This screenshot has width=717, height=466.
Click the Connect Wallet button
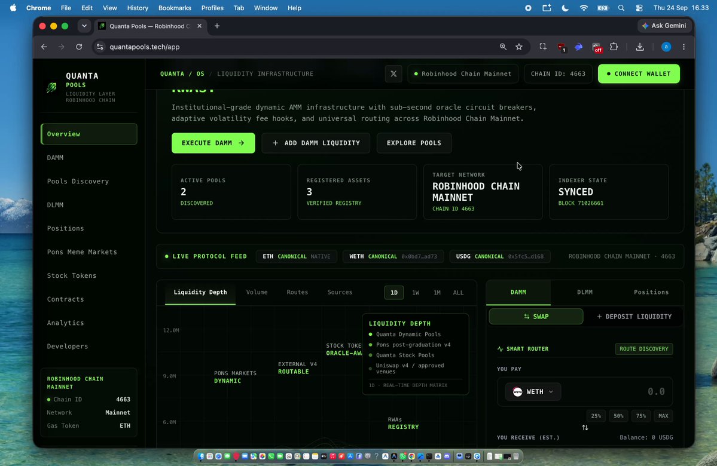coord(639,73)
